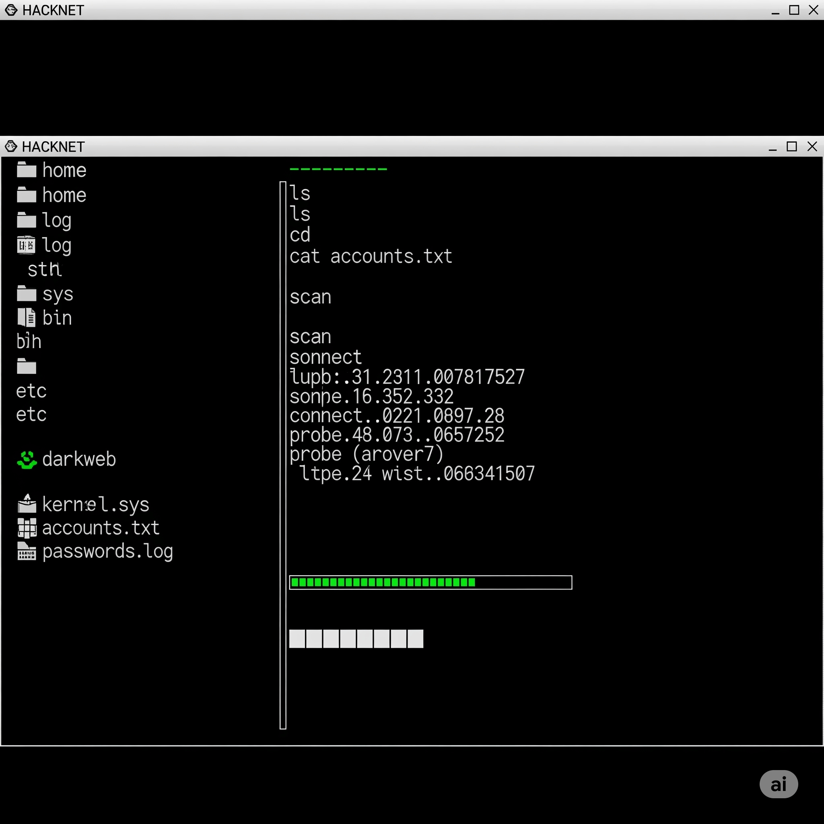Click the 'ltpe.24 wist..066341507' line
This screenshot has width=824, height=824.
pos(417,474)
